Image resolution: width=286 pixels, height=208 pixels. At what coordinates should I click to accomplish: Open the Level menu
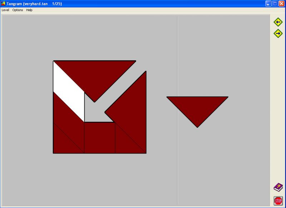(5, 10)
